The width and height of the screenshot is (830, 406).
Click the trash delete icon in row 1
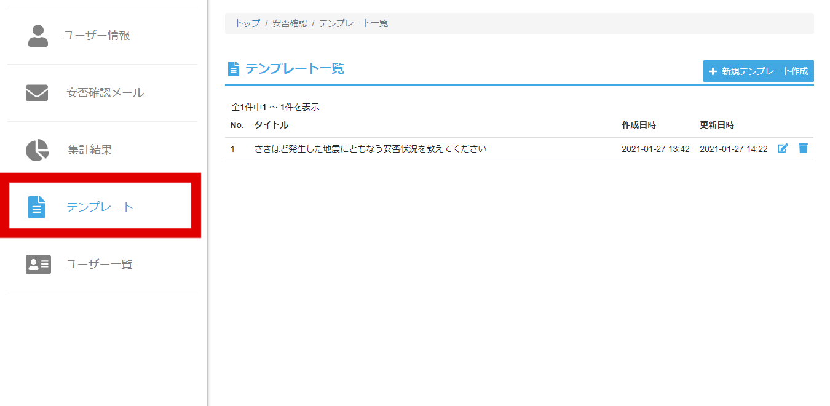(x=803, y=148)
